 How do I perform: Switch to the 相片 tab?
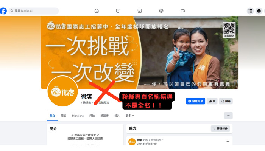pyautogui.click(x=117, y=116)
